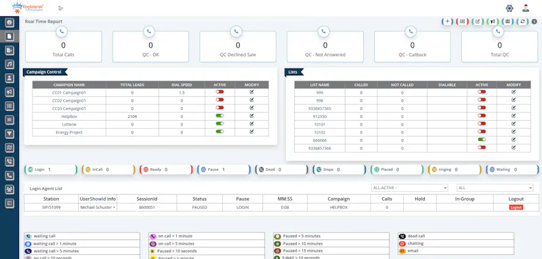Image resolution: width=542 pixels, height=259 pixels.
Task: Click the HelpBox campaign name cell
Action: tap(69, 116)
